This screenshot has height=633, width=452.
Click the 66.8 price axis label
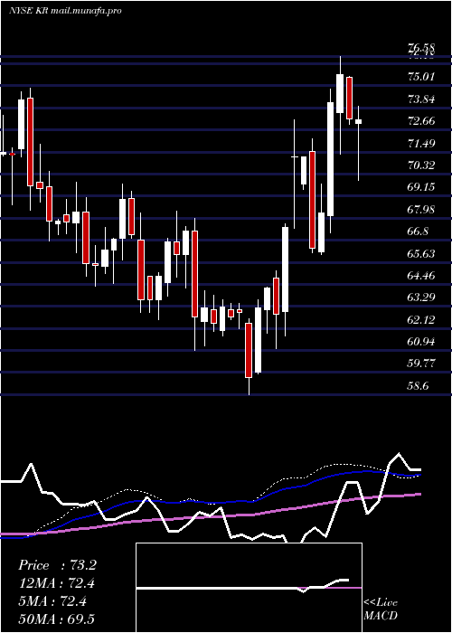pos(419,231)
